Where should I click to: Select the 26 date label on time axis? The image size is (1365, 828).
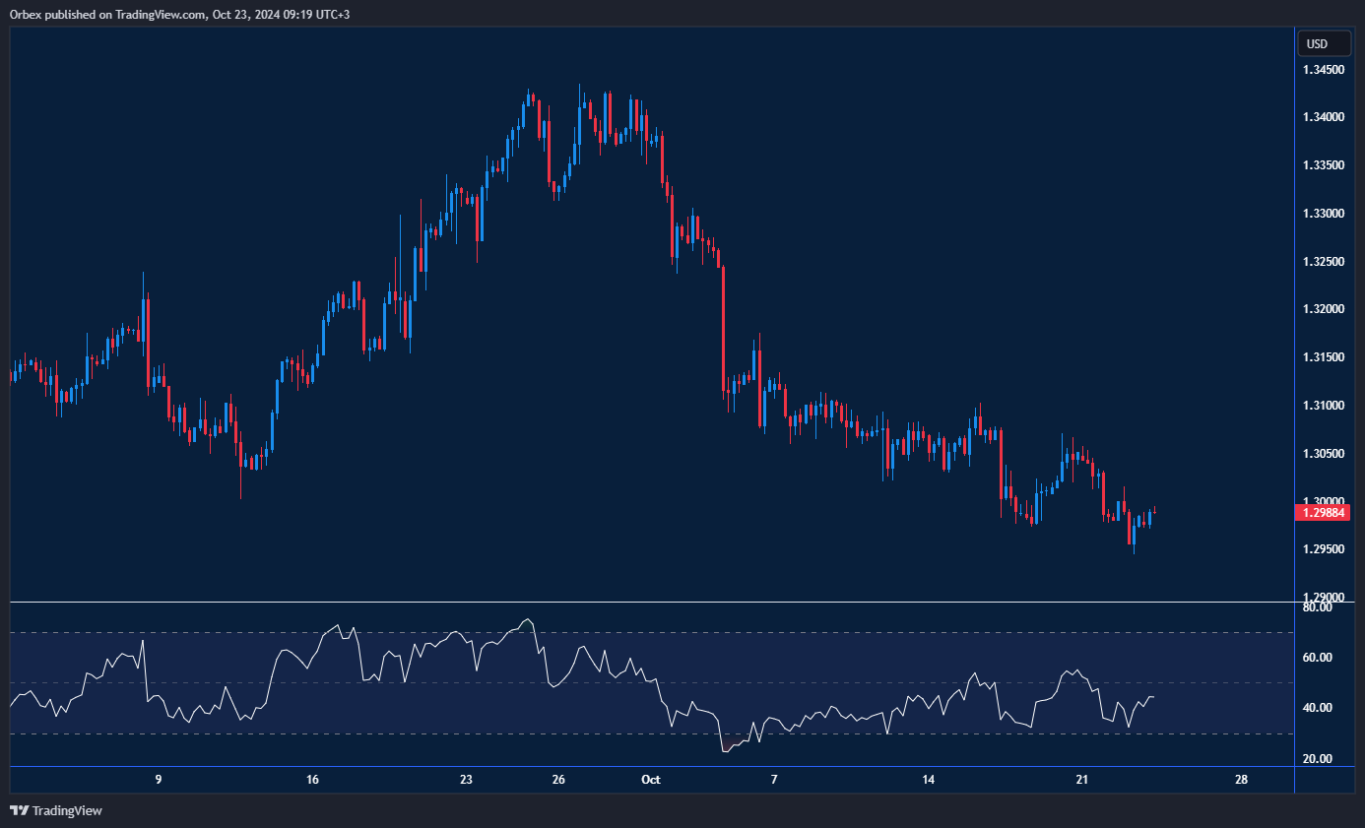click(x=558, y=780)
